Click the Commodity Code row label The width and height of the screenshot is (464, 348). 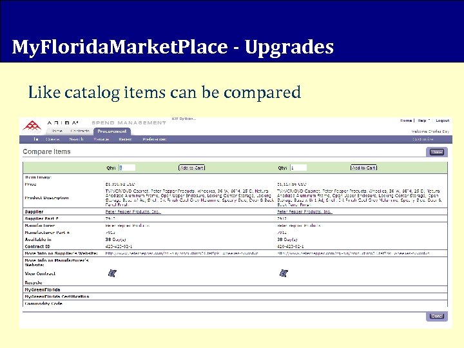(44, 304)
